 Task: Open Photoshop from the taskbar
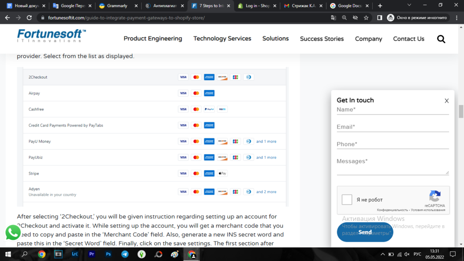108,254
